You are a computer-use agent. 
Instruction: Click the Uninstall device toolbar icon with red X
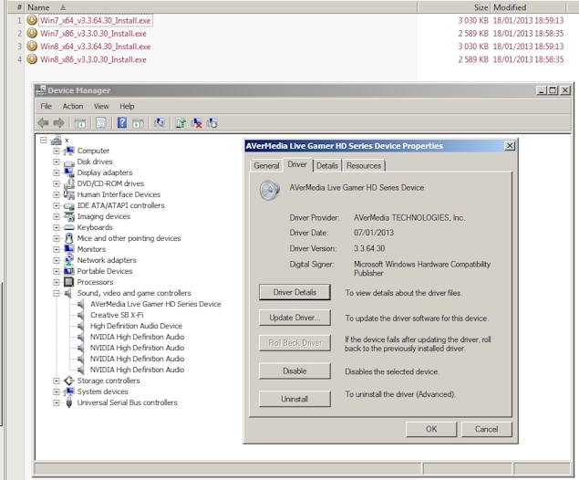pos(197,123)
